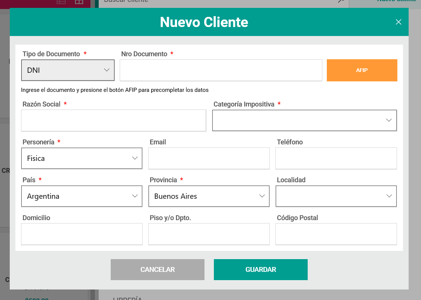
Task: Close the Nuevo Cliente dialog with the X
Action: [x=398, y=22]
